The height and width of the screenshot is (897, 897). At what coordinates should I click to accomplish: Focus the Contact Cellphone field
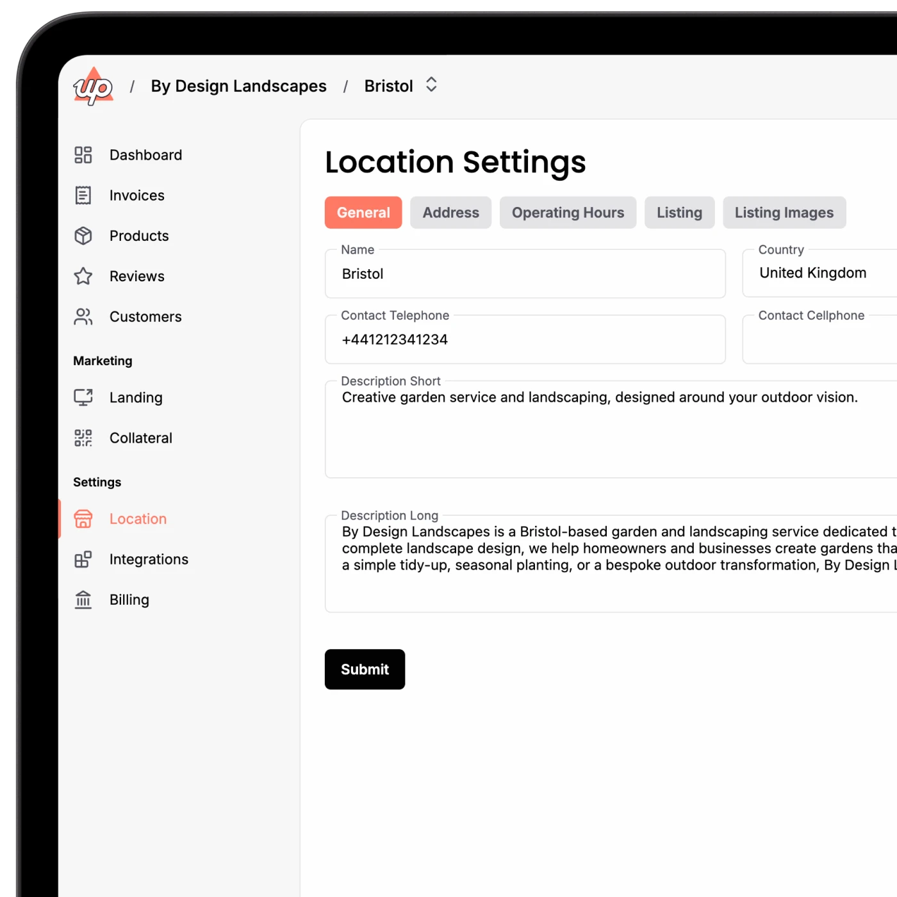[819, 340]
